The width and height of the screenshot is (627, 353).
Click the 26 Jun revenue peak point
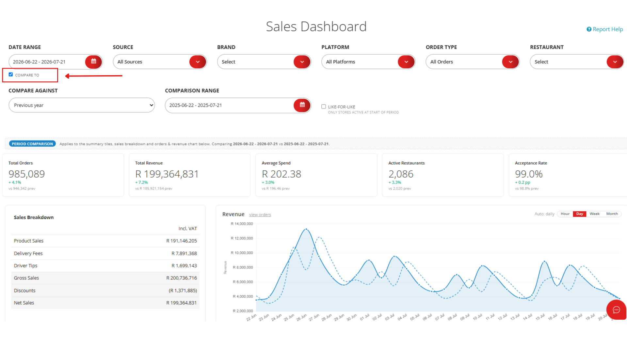coord(306,229)
